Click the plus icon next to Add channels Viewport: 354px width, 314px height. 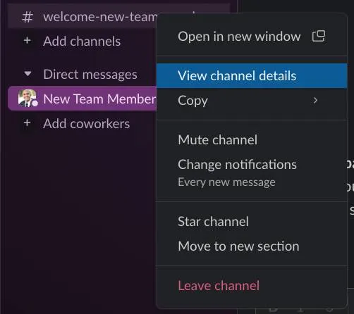click(28, 40)
